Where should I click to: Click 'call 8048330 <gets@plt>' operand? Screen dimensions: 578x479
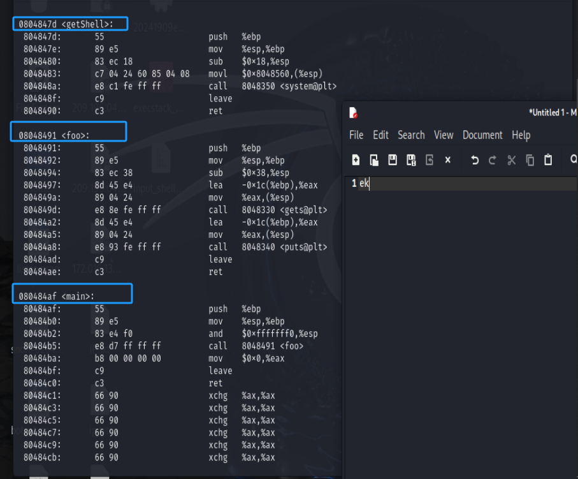284,210
